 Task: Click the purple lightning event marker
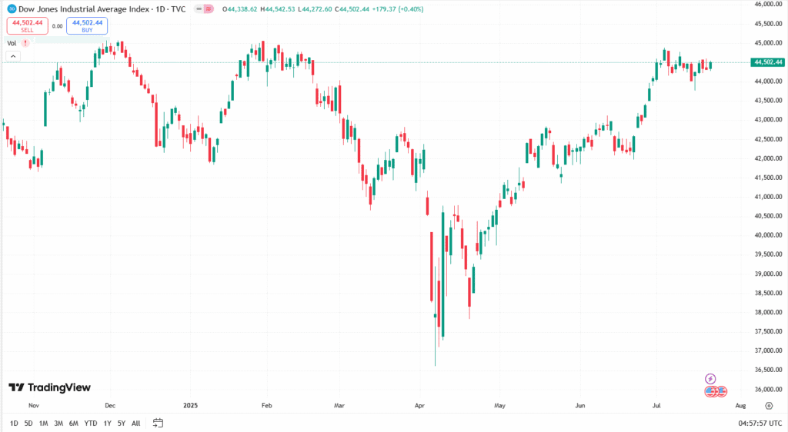[710, 379]
